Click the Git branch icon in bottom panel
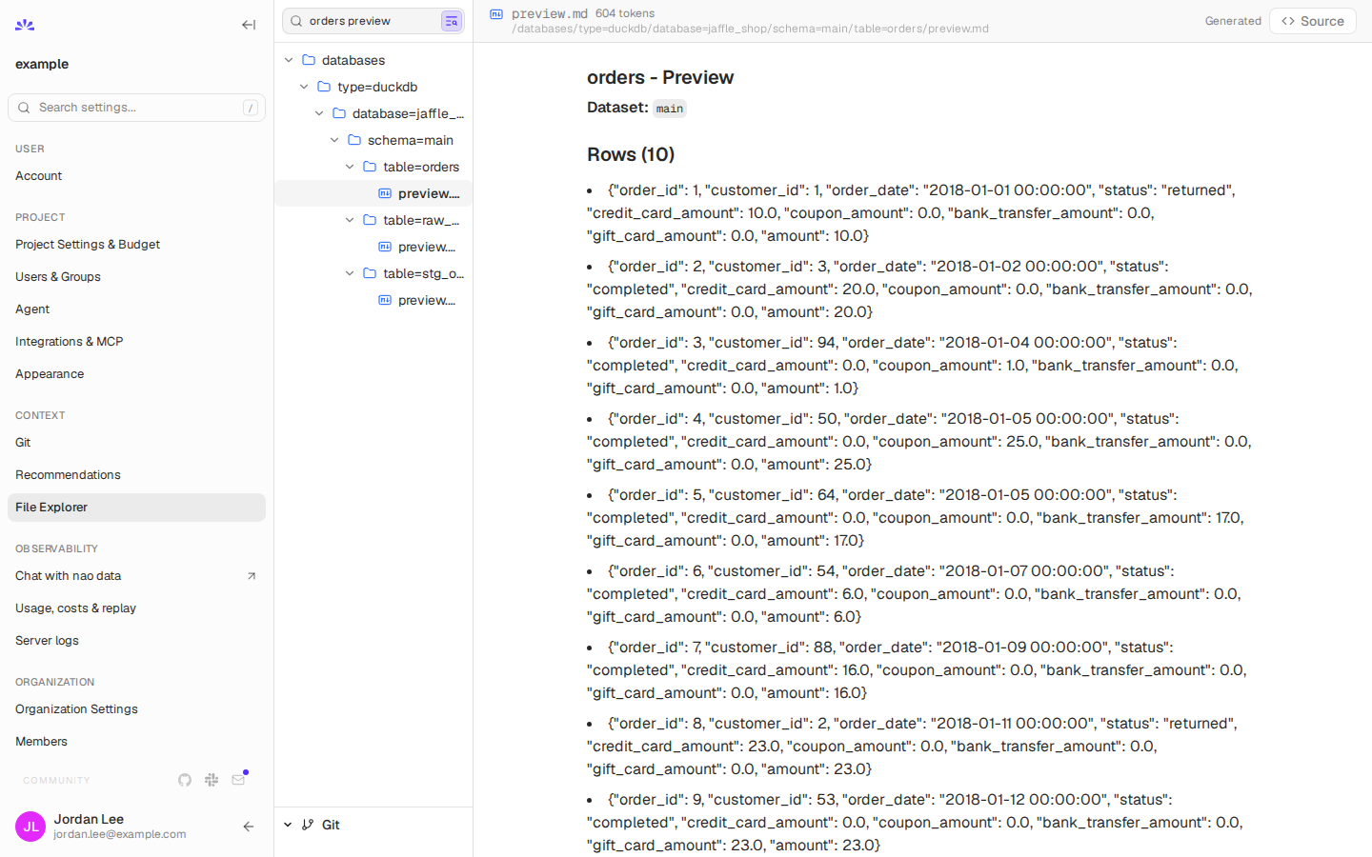The image size is (1372, 857). 308,825
